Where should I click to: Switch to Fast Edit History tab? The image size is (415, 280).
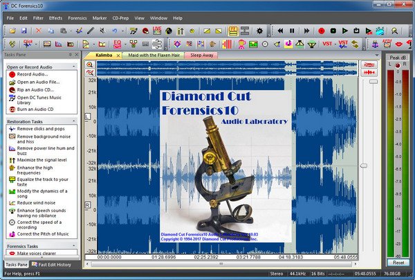coord(51,264)
